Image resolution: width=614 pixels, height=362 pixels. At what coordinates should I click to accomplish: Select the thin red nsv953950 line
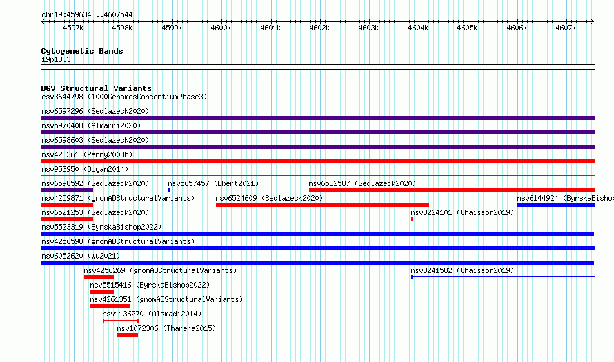(317, 175)
